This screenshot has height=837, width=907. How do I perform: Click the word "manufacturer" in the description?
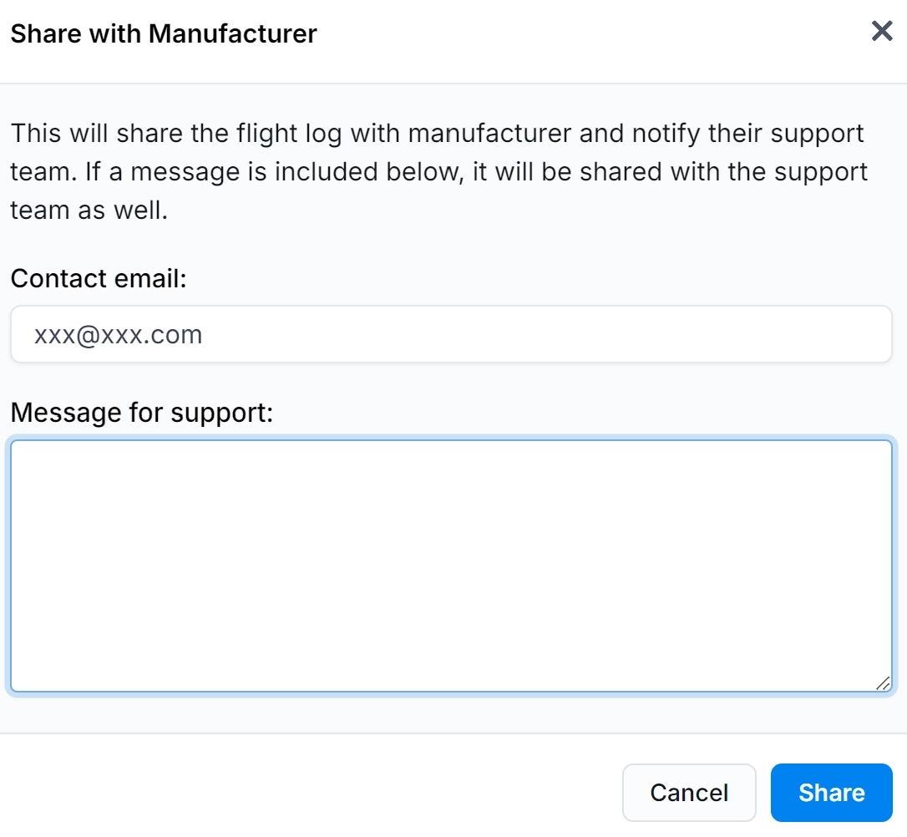[490, 133]
